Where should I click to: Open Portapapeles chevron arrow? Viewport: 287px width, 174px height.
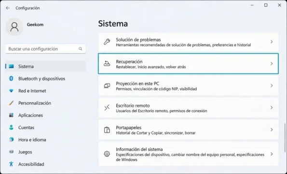[272, 130]
